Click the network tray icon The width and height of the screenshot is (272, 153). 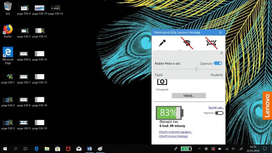[227, 149]
